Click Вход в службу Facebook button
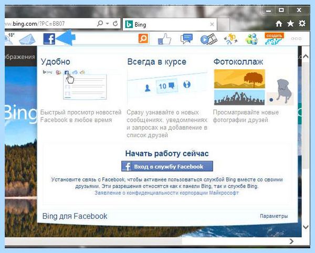This screenshot has width=315, height=253. tap(167, 166)
